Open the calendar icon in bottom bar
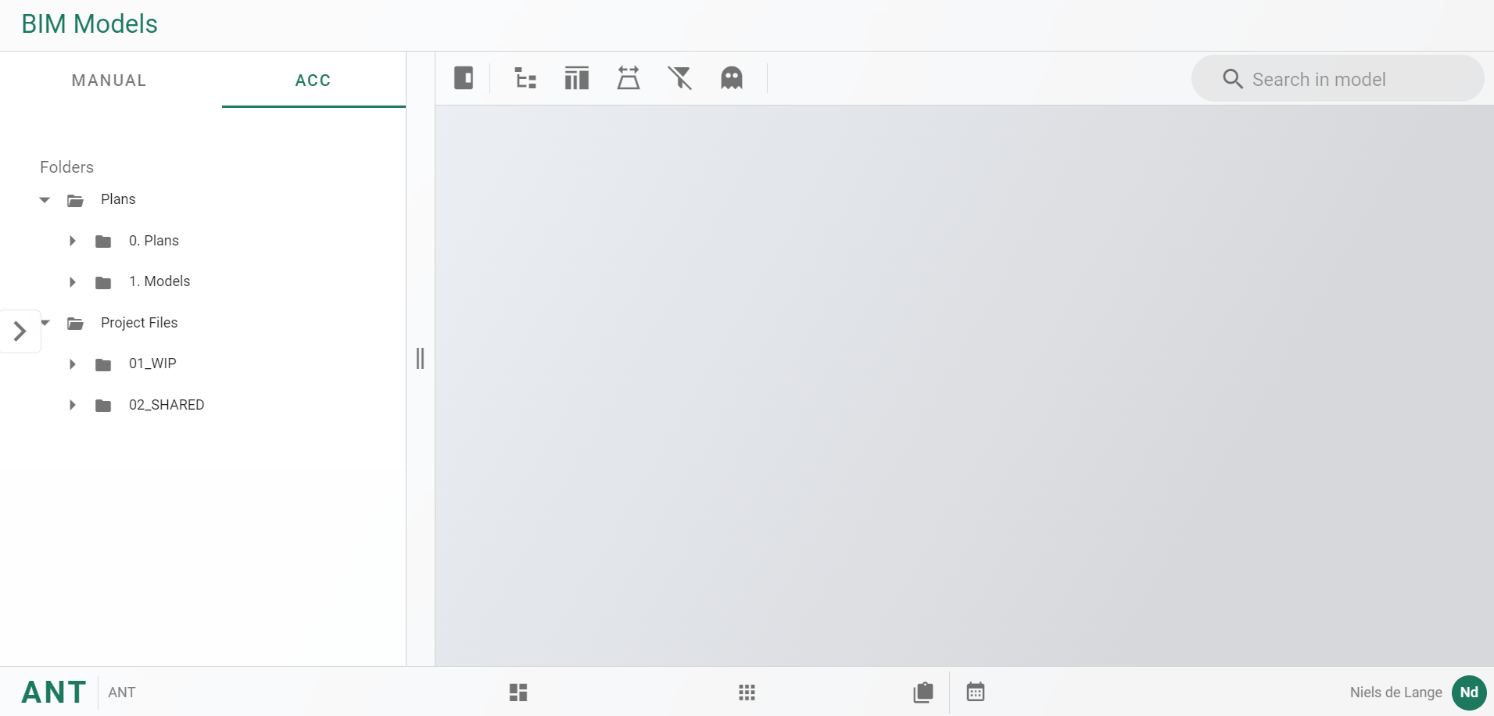Viewport: 1494px width, 716px height. [976, 693]
